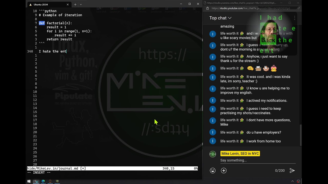Click the 'Say something...' chat input field
Viewport: 328px width, 184px height.
click(x=258, y=160)
